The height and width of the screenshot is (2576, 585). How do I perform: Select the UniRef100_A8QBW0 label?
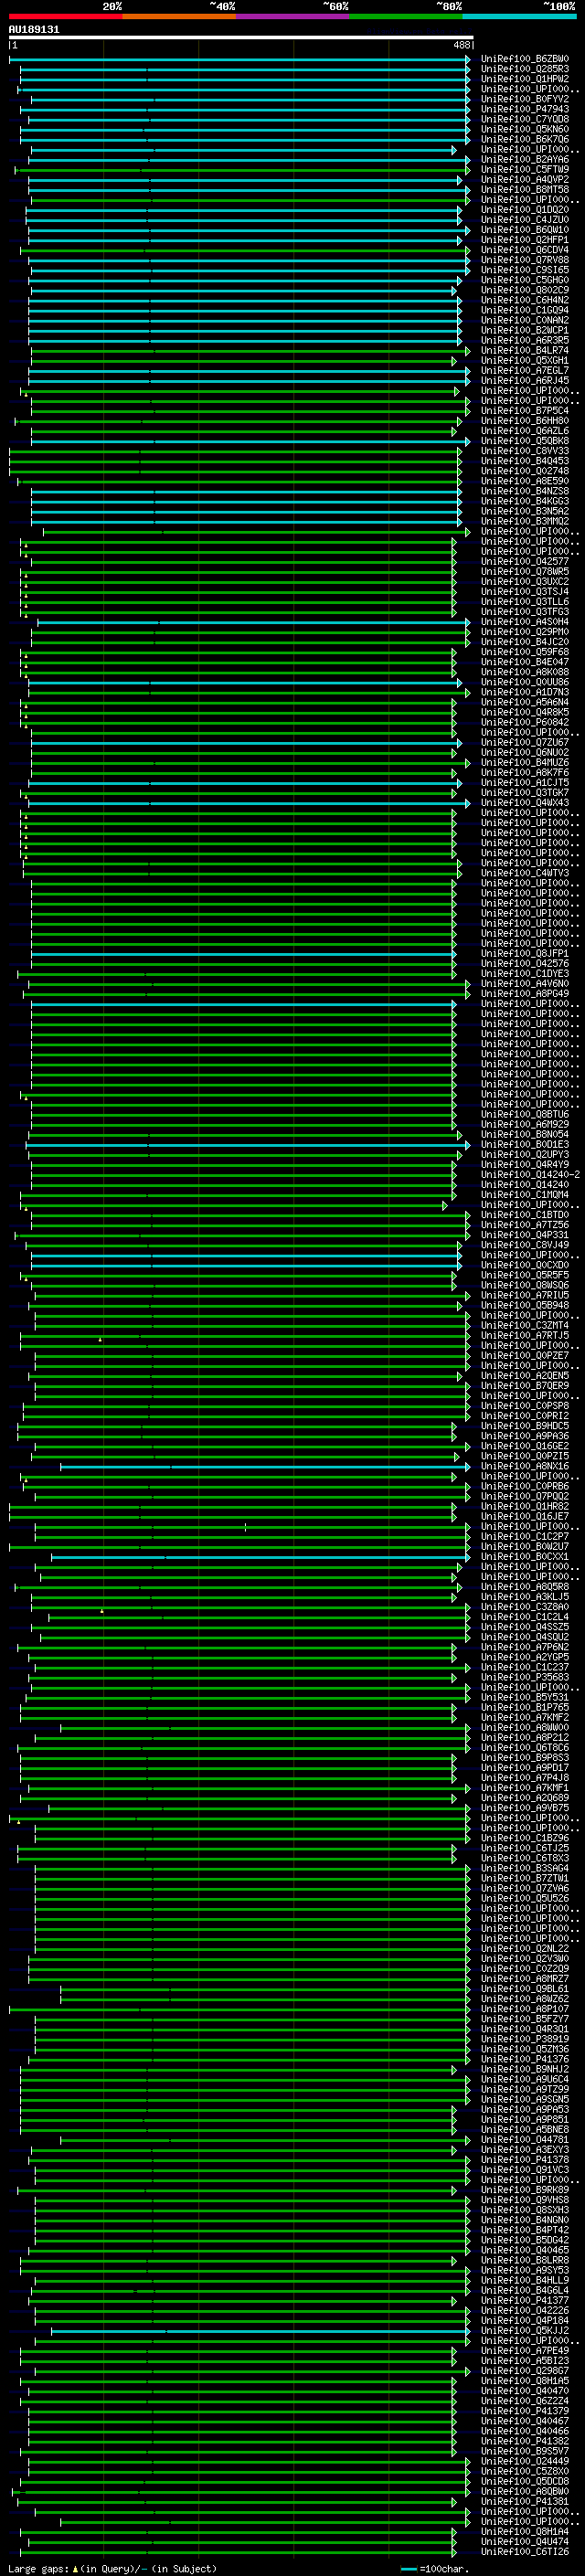tap(524, 2491)
